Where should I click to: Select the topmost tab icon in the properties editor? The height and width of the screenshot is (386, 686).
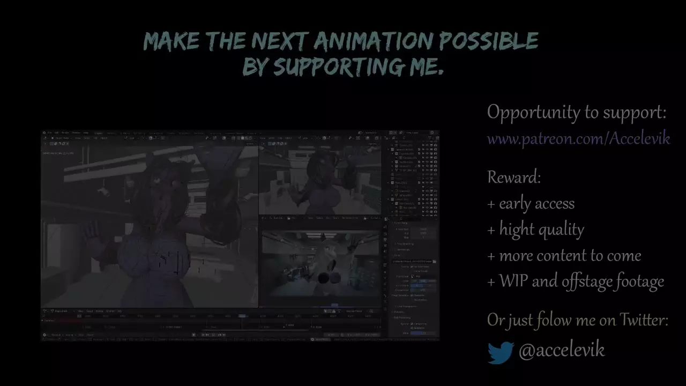click(385, 227)
